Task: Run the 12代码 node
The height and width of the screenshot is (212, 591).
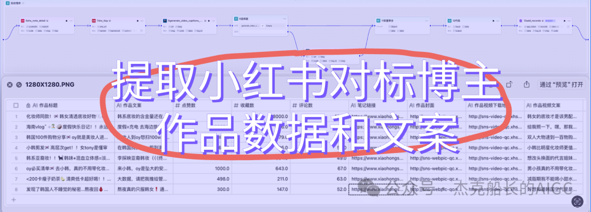Action: point(494,21)
